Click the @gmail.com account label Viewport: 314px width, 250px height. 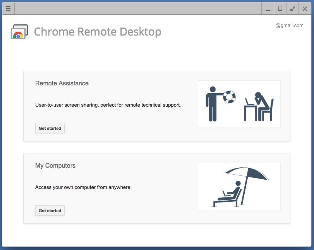[289, 26]
